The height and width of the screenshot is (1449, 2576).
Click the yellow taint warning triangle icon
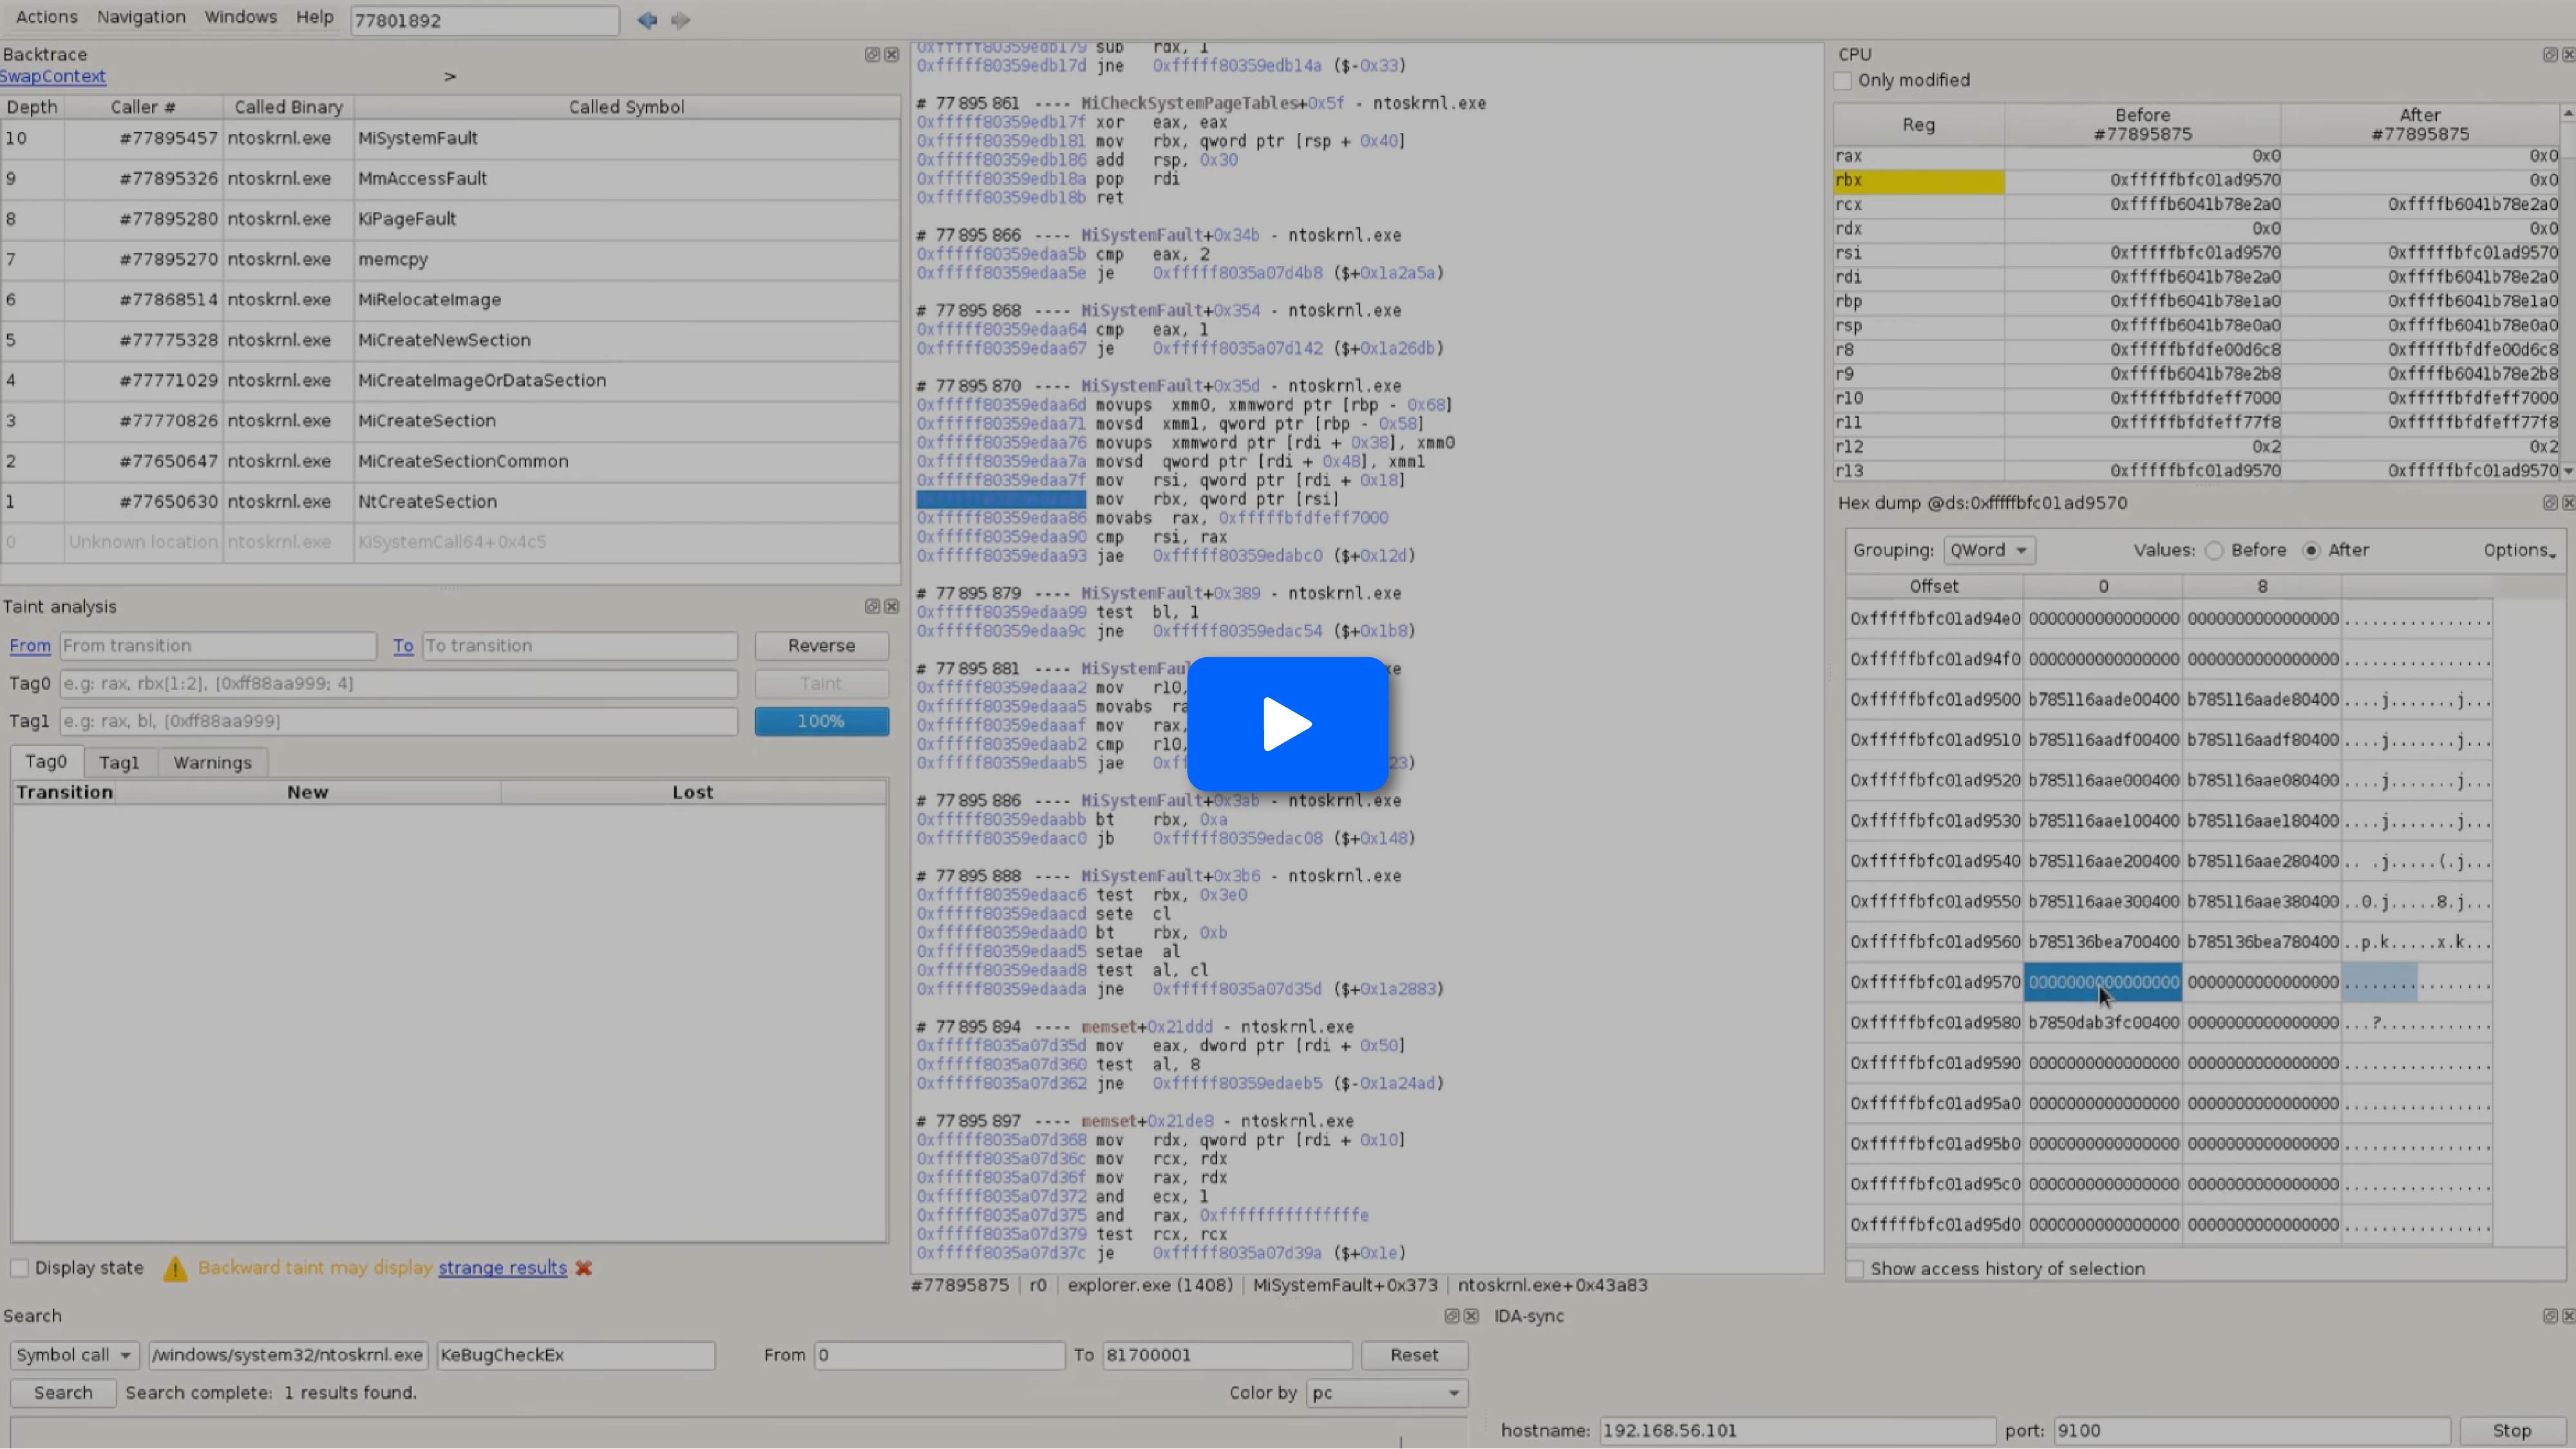point(175,1268)
